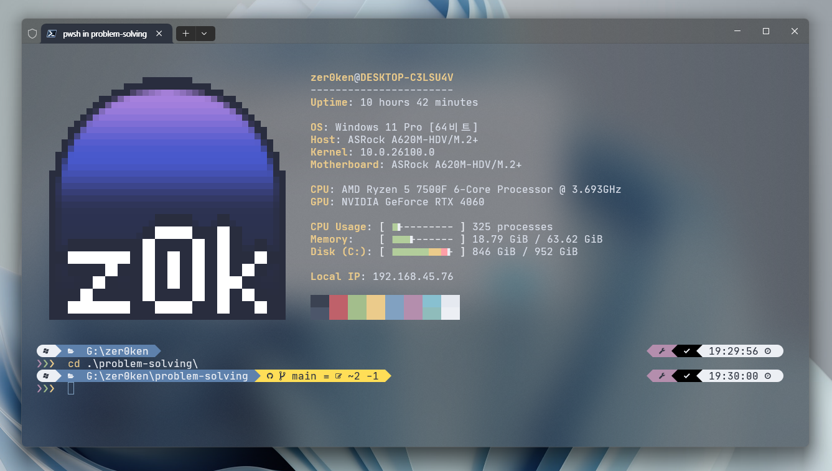Click the Memory usage progress bar
The image size is (832, 471).
[x=423, y=240]
